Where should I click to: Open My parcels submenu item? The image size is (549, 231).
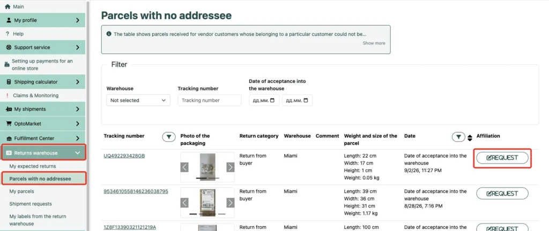click(x=21, y=191)
